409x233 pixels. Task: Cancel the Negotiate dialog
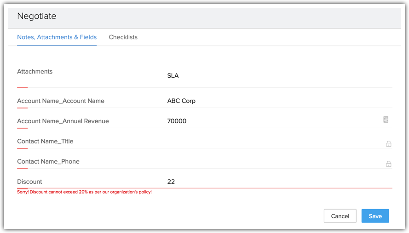pos(340,216)
